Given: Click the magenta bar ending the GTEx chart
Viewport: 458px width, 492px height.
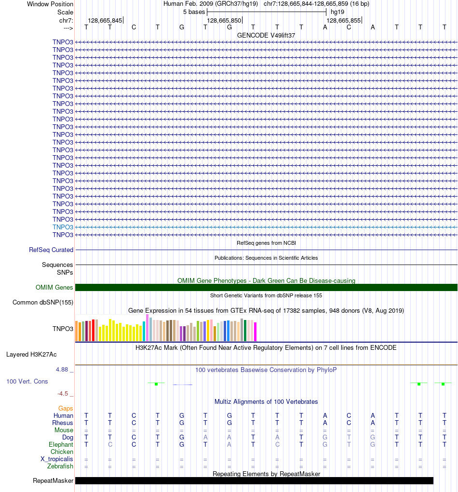Looking at the screenshot, I should pyautogui.click(x=255, y=332).
